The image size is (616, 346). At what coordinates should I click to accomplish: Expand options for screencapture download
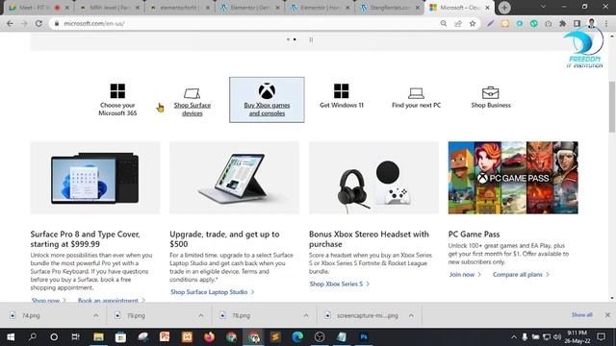411,315
